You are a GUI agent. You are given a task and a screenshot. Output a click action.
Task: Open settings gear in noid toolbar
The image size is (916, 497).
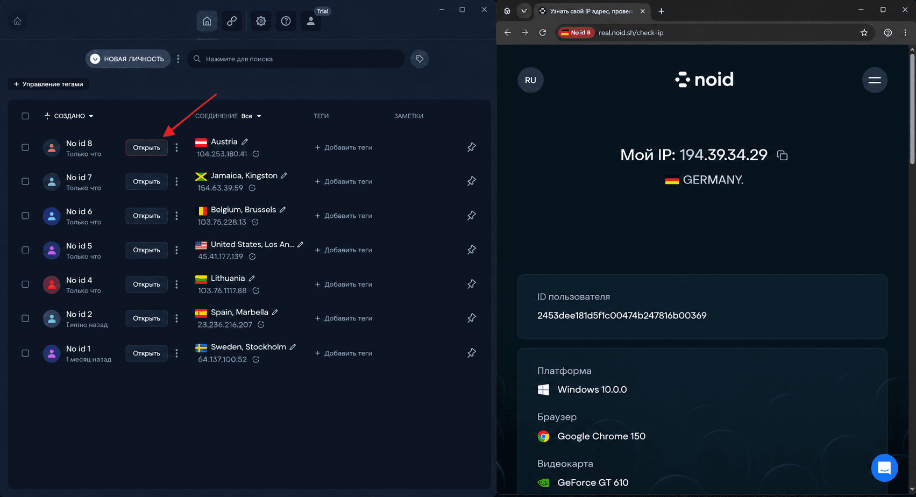click(261, 21)
